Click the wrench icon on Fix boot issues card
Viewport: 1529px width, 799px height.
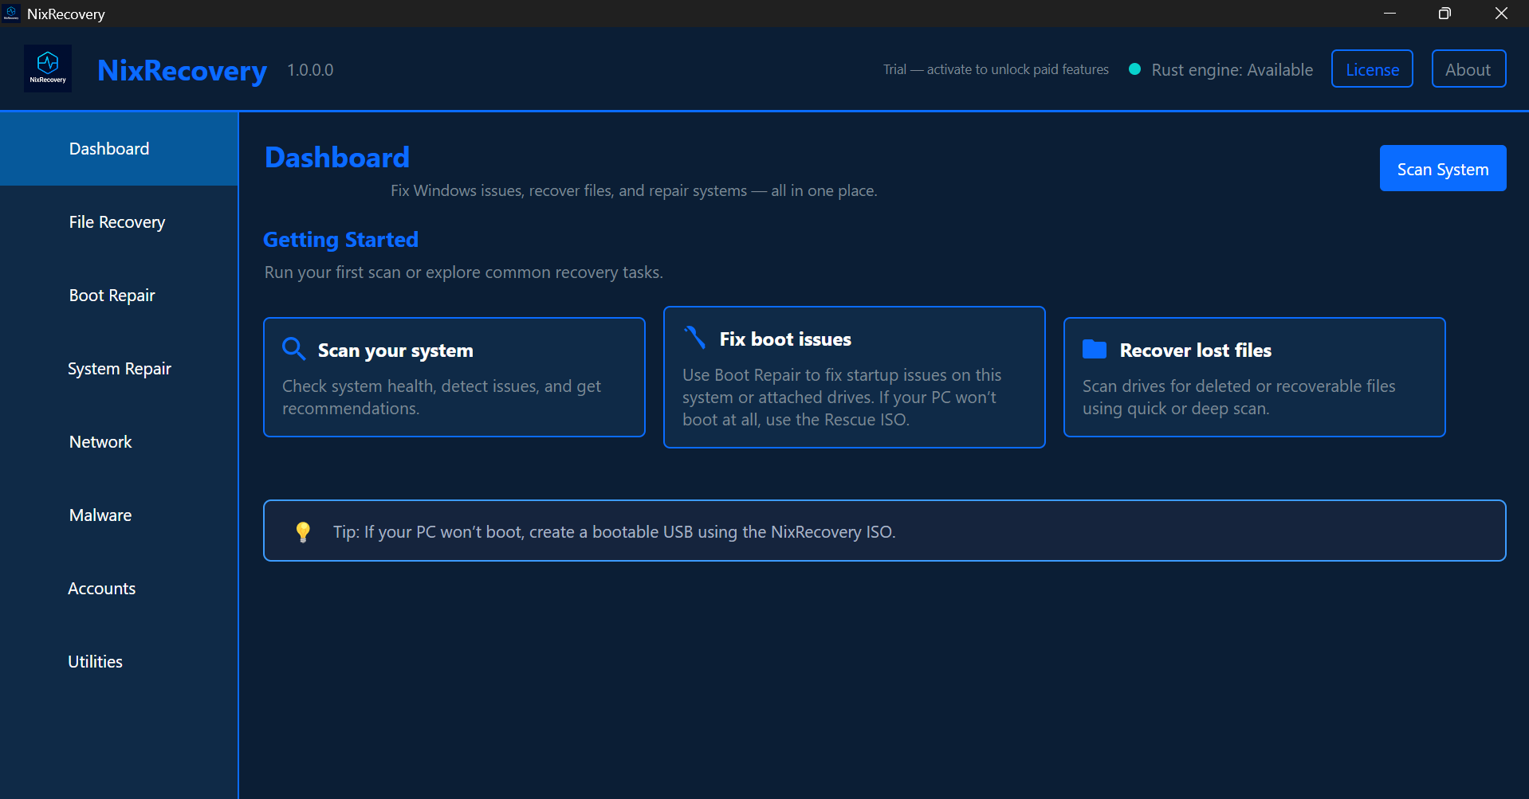[695, 338]
